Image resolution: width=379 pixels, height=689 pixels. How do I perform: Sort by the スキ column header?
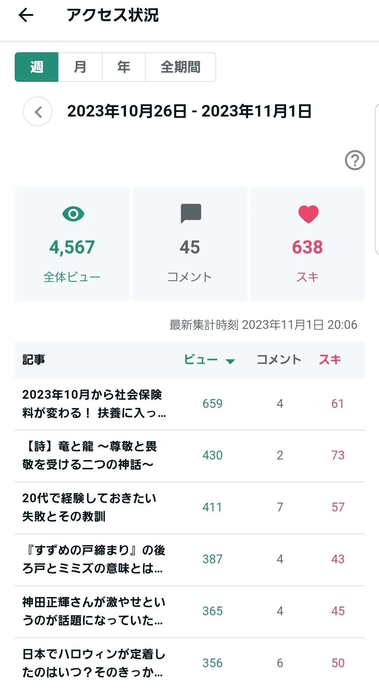330,360
